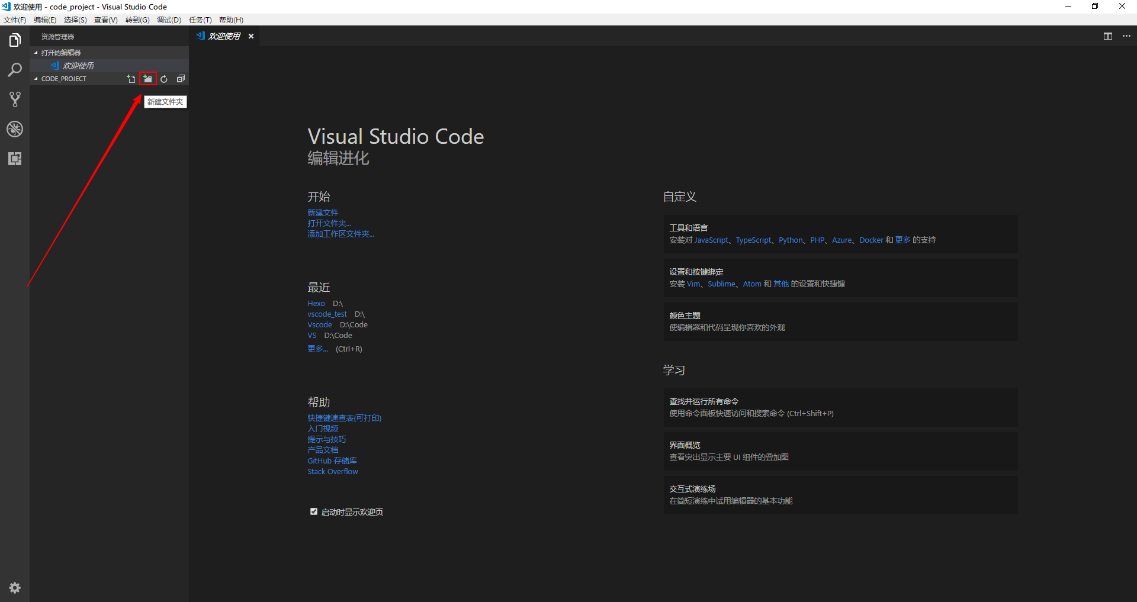Close the welcome tab

[x=251, y=36]
